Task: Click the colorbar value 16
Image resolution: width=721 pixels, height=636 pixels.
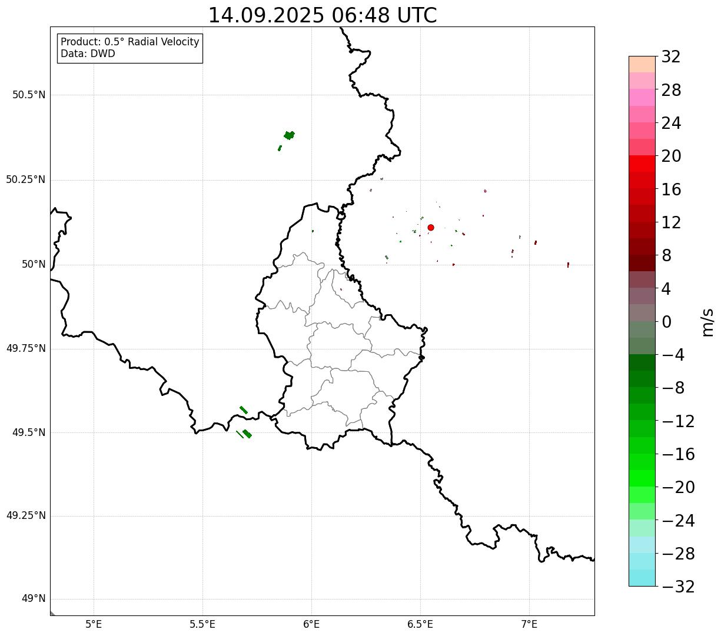Action: coord(671,189)
